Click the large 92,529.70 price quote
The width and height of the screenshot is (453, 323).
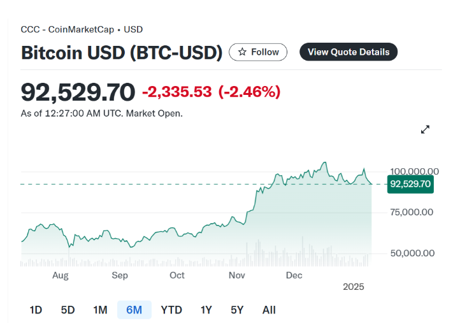[x=78, y=92]
